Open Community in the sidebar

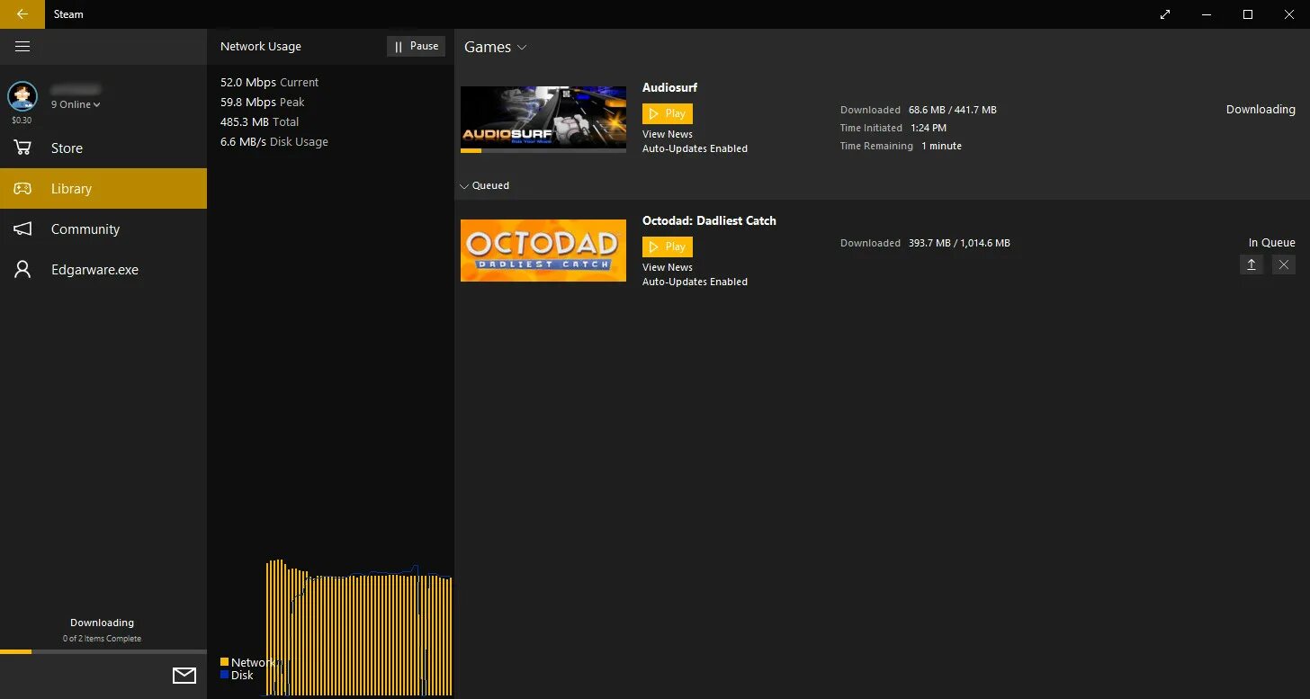[103, 229]
